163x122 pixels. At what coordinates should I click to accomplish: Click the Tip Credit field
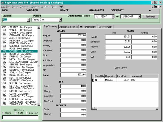coord(73,101)
